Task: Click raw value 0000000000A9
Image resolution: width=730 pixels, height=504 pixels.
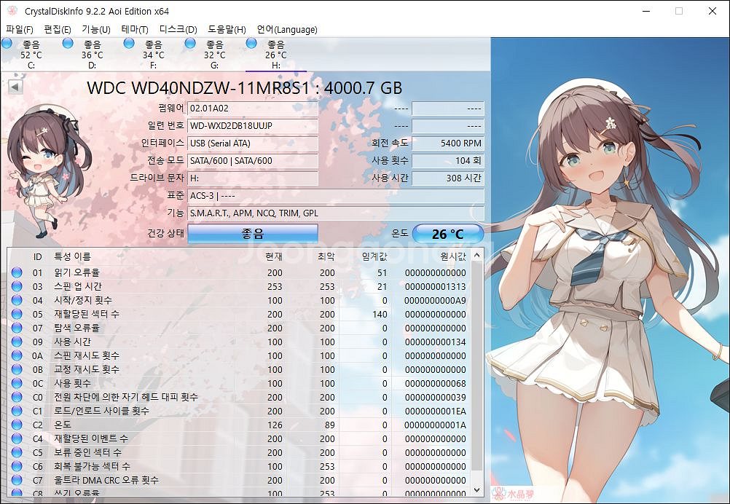Action: coord(435,301)
